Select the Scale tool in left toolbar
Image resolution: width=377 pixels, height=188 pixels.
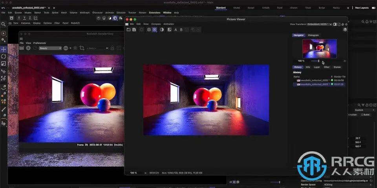pos(4,63)
